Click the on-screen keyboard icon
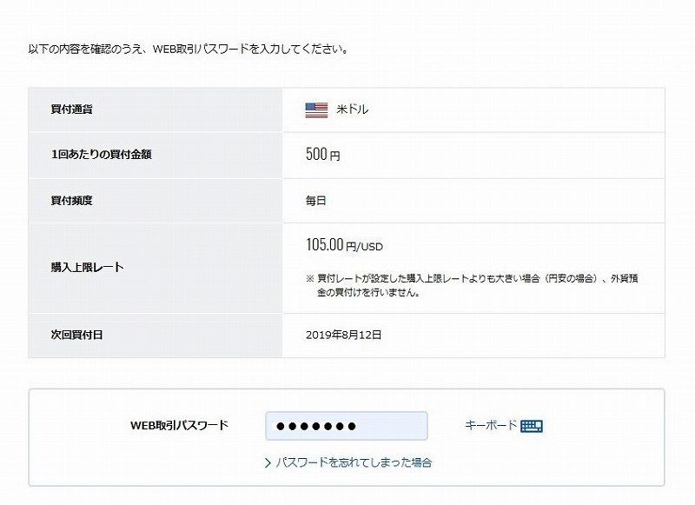This screenshot has height=505, width=695. tap(532, 426)
